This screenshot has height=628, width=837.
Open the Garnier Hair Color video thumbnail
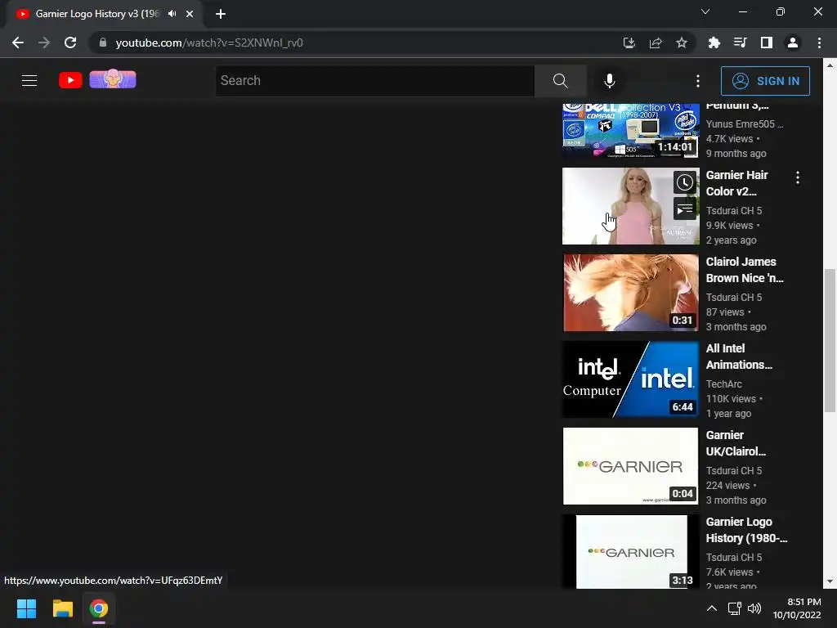tap(630, 206)
